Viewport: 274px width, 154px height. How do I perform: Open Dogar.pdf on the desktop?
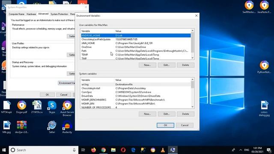click(22, 107)
